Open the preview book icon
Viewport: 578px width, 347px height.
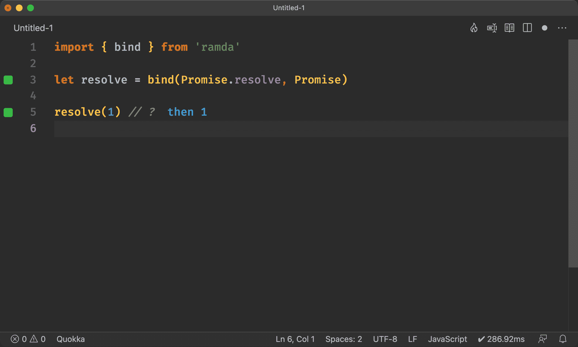tap(509, 28)
